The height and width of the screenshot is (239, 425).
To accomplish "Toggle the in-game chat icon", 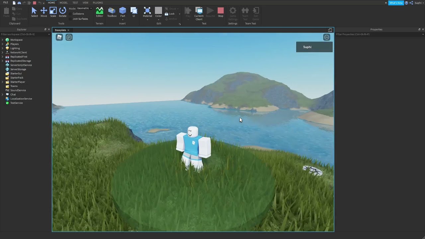I will pos(69,37).
